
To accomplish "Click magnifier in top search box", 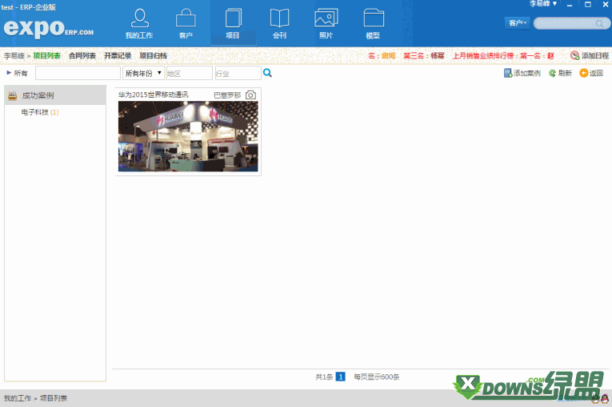I will point(599,23).
